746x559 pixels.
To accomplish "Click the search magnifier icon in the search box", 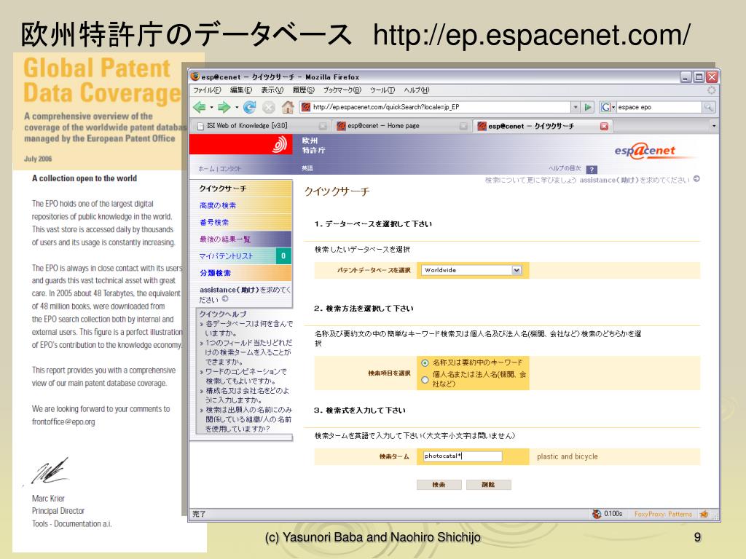I will point(708,107).
